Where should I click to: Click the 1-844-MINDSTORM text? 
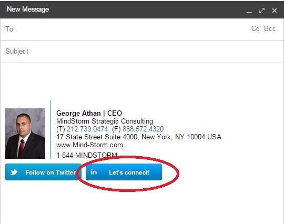tap(87, 155)
